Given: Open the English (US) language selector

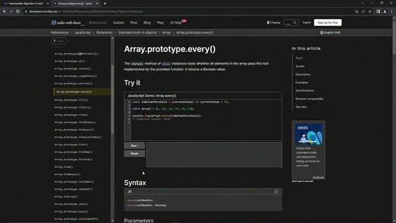Looking at the screenshot, I should click(330, 33).
